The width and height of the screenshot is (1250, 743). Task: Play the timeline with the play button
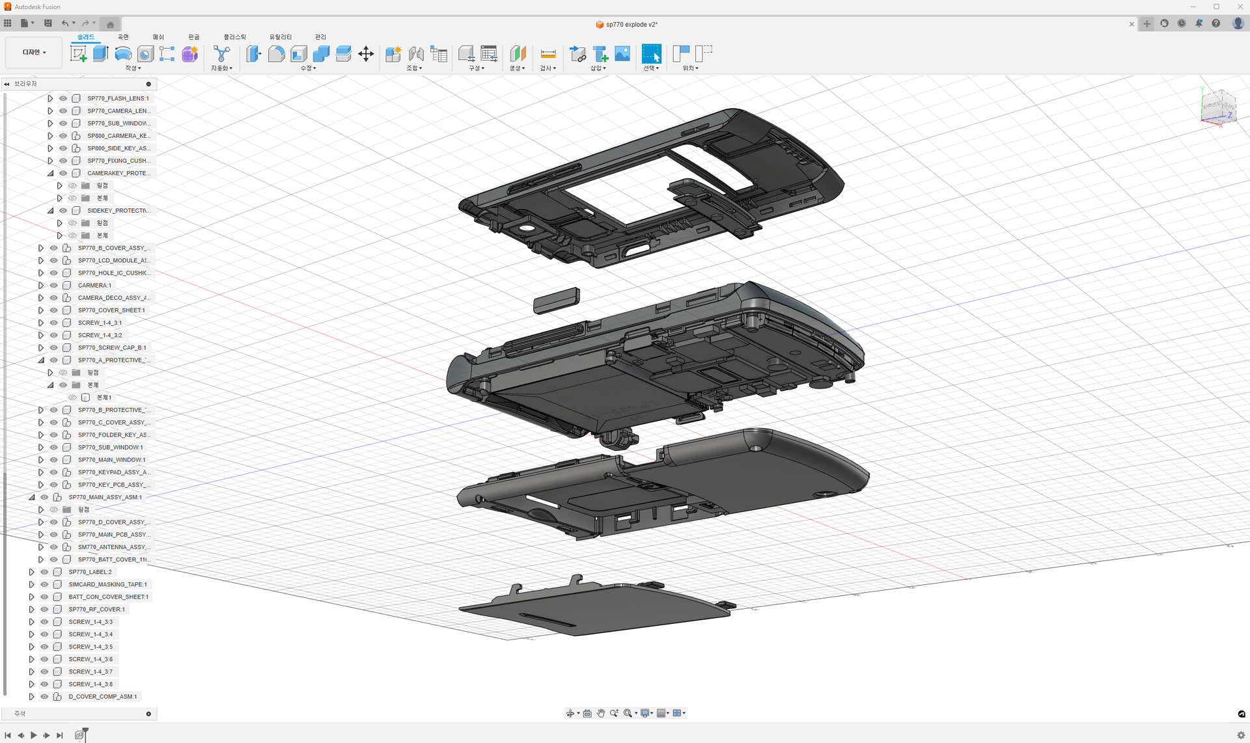[x=33, y=735]
